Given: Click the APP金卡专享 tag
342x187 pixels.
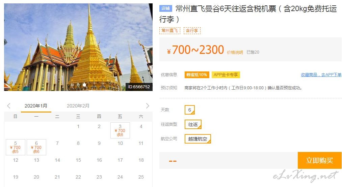Looking at the screenshot, I should coord(226,75).
